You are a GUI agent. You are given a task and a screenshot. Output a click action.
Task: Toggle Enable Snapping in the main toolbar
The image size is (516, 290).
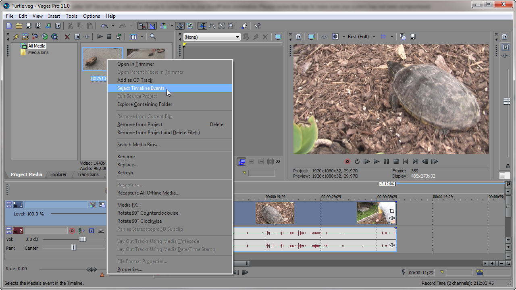coord(142,26)
